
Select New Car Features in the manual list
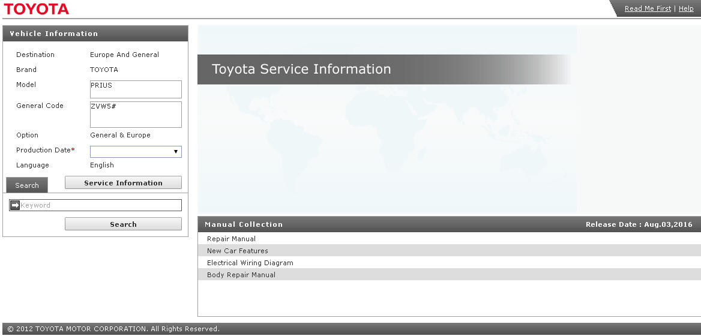tap(237, 251)
